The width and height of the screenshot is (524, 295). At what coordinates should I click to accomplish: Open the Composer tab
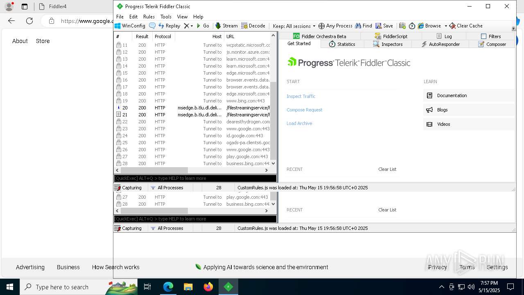[x=492, y=44]
